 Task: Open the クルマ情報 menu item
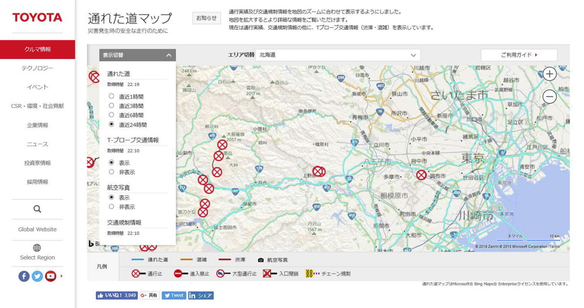pos(37,50)
